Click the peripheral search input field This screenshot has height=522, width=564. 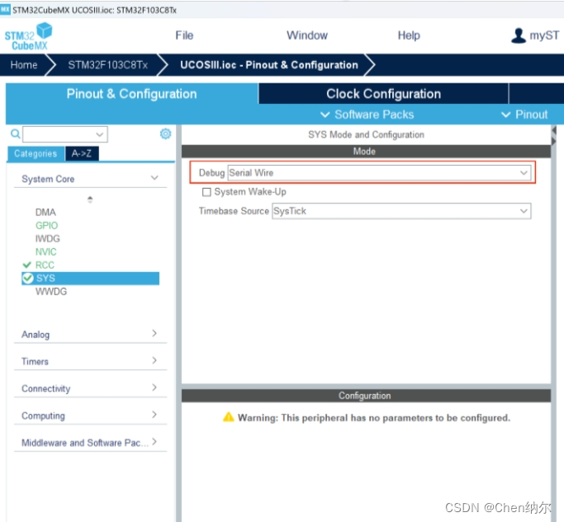point(64,134)
